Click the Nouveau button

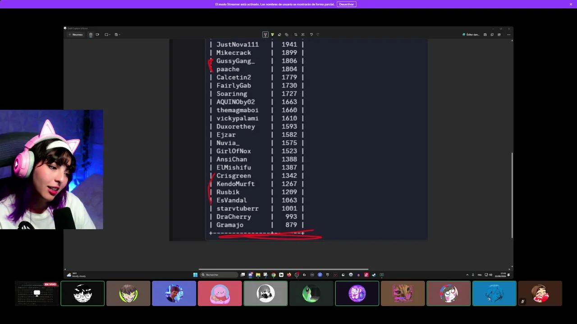click(75, 35)
